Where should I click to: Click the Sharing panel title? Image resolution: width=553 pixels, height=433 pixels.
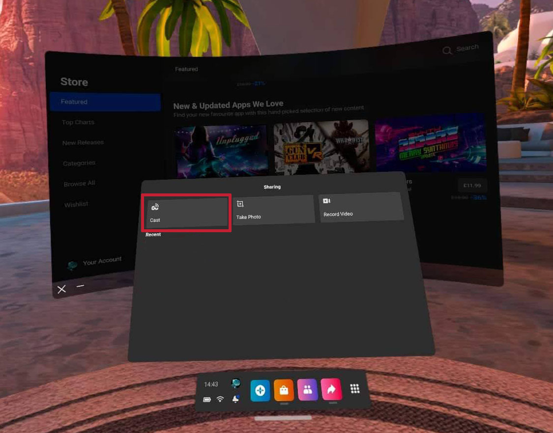[272, 187]
